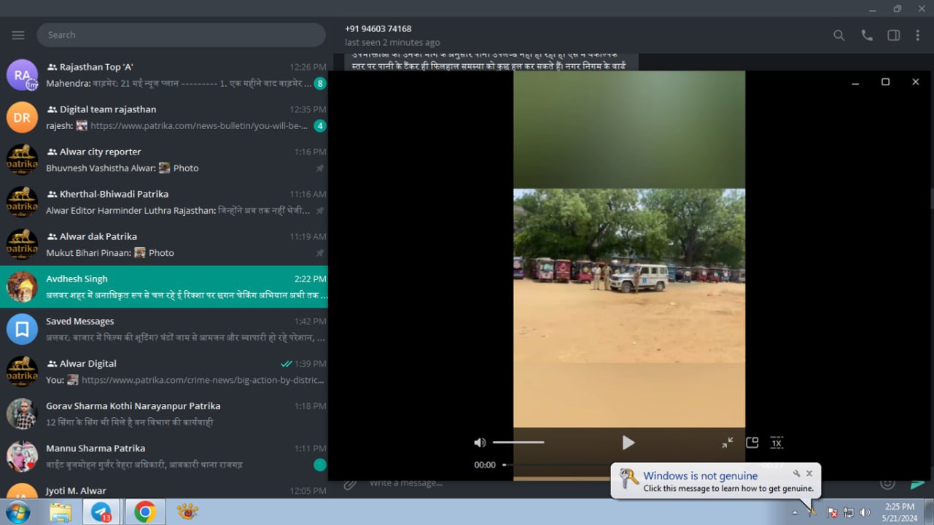Open the Digital team rajasthan chat

(164, 117)
